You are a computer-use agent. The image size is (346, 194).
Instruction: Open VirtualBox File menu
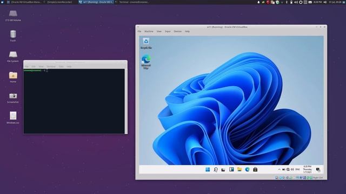139,31
